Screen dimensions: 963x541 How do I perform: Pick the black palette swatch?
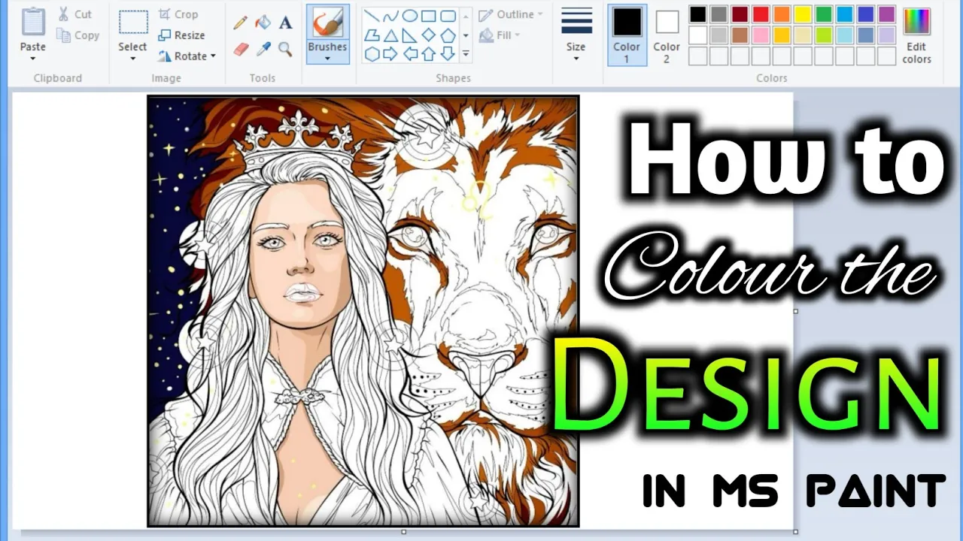[x=698, y=14]
